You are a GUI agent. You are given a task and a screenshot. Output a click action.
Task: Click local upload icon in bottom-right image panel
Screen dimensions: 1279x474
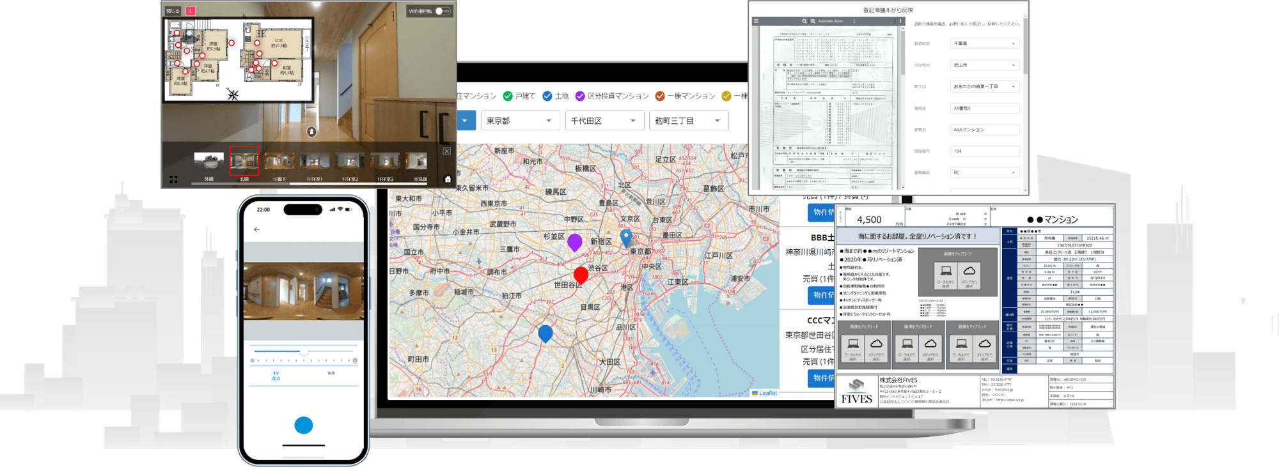[x=961, y=344]
